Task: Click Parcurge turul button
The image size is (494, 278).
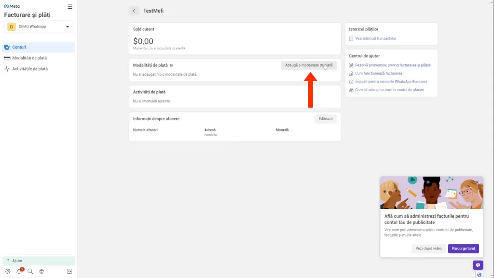Action: pyautogui.click(x=463, y=249)
